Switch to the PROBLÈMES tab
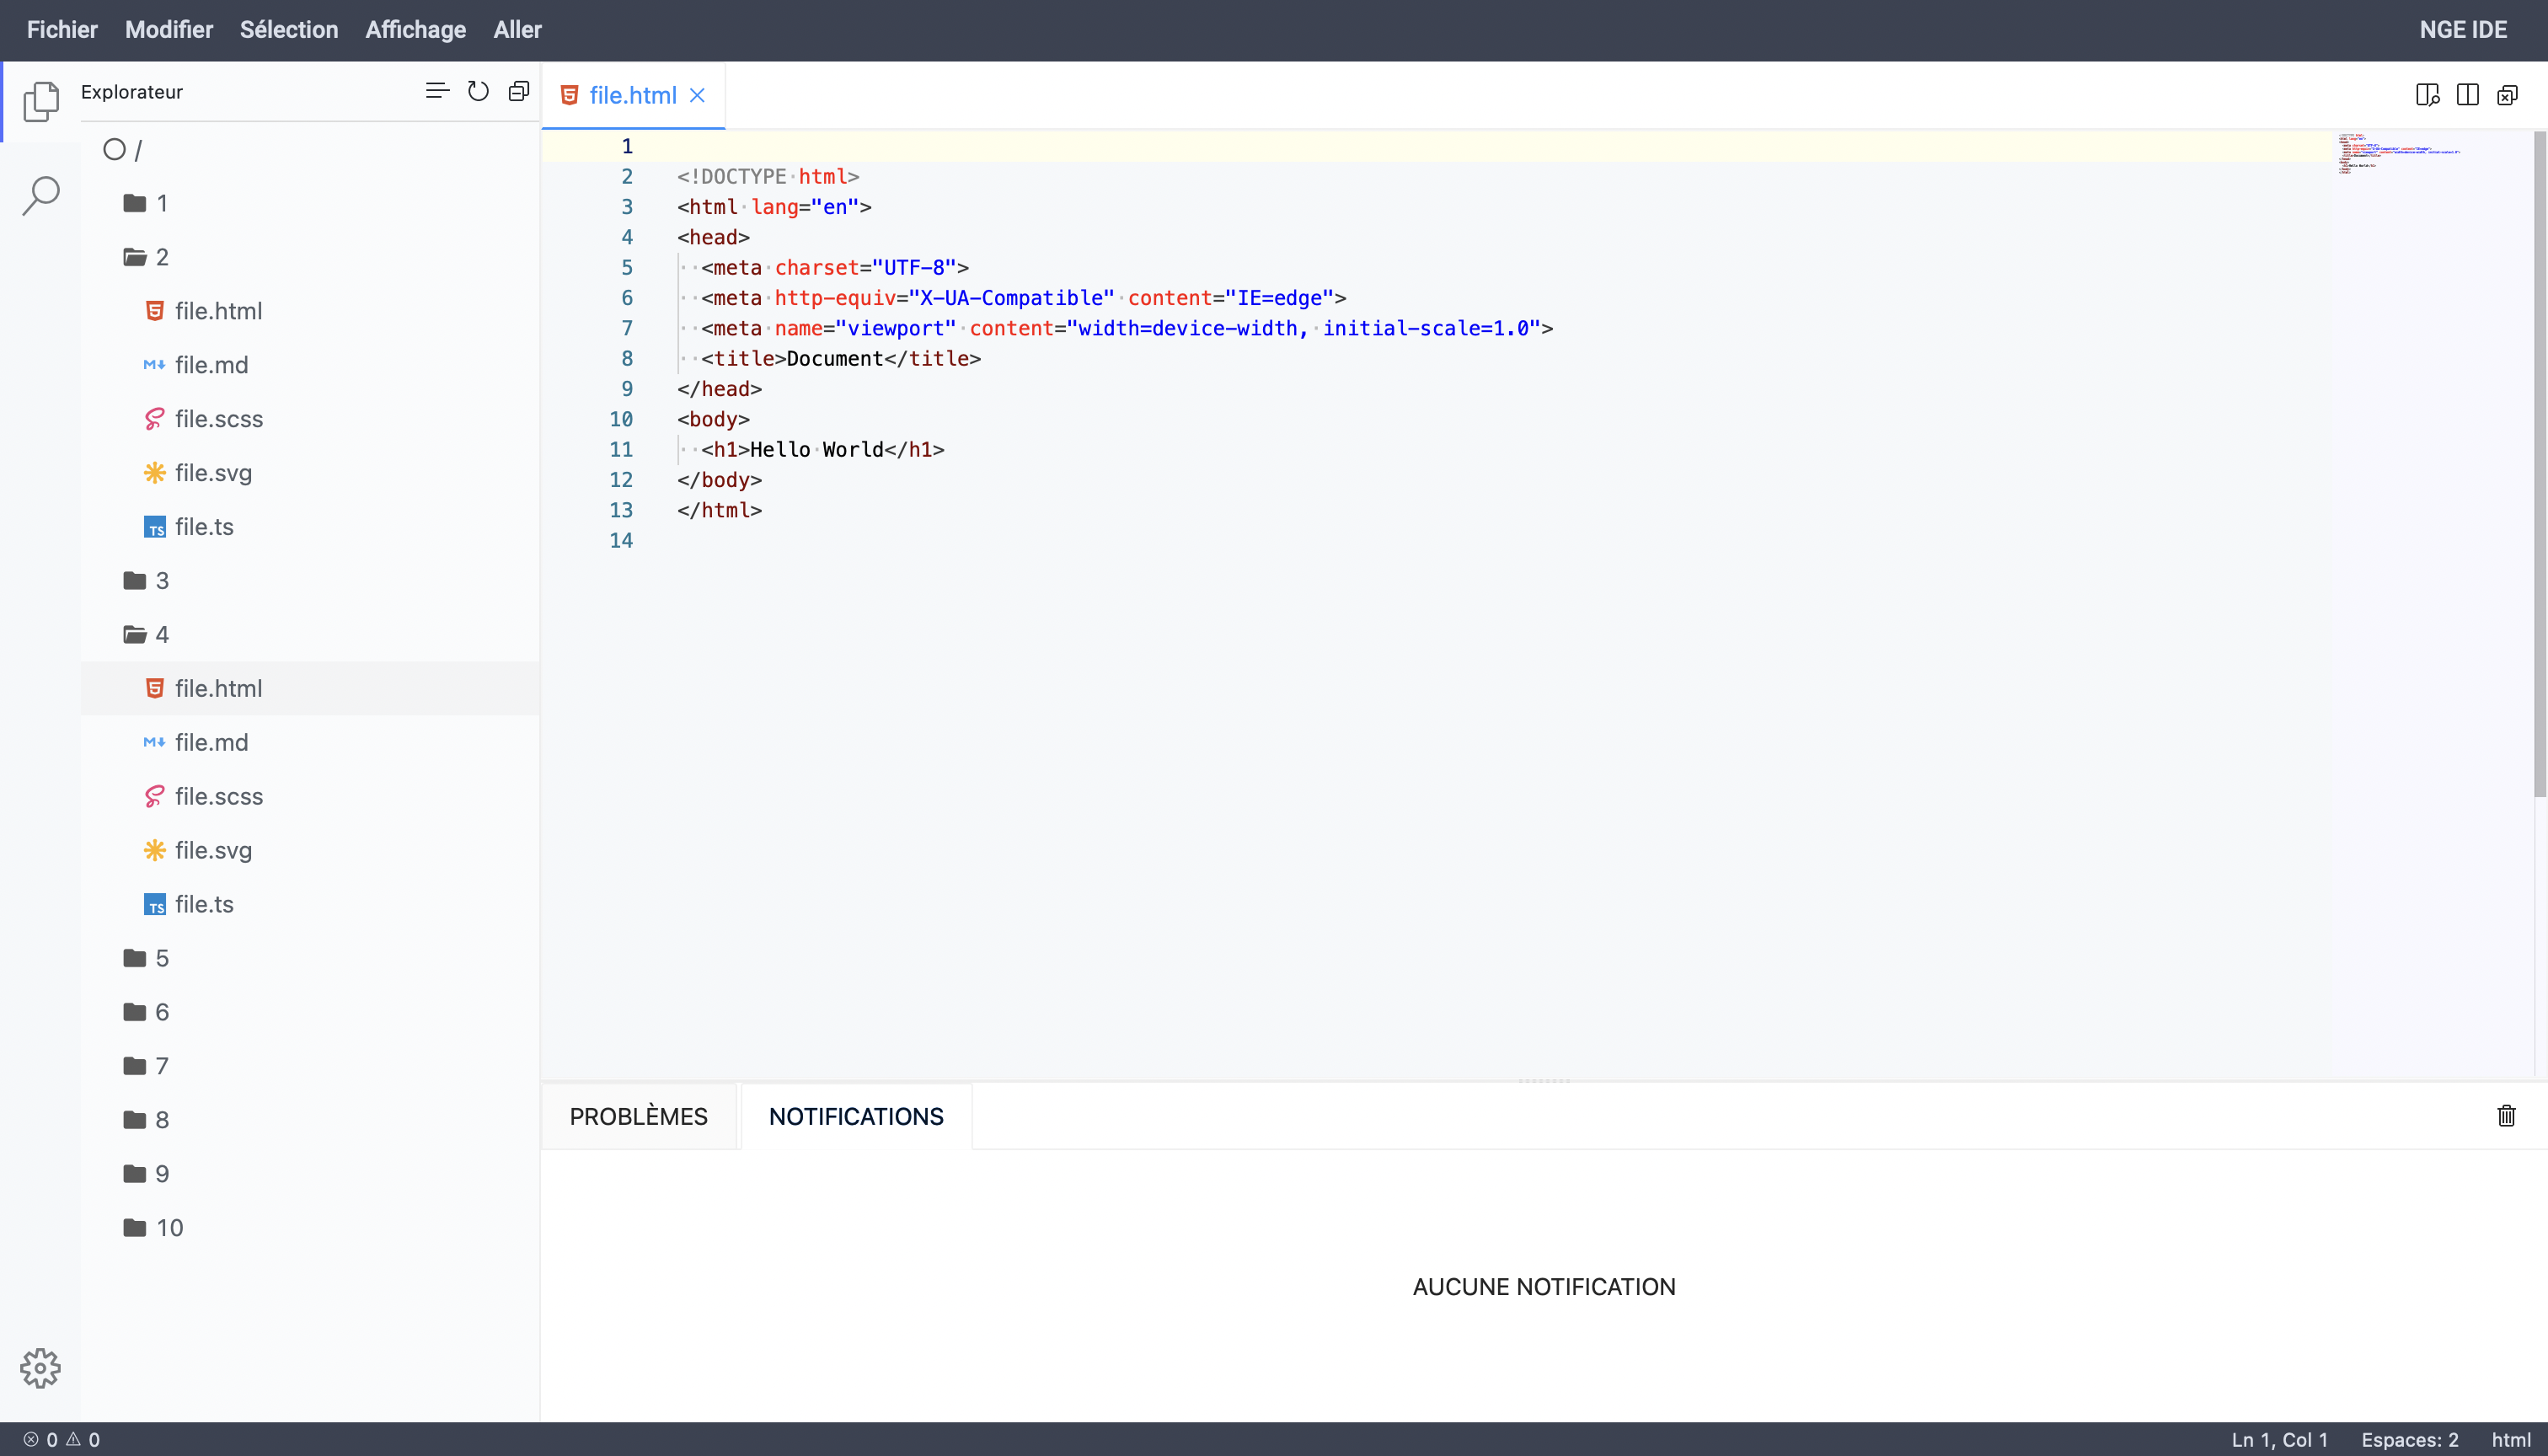This screenshot has height=1456, width=2548. coord(638,1116)
